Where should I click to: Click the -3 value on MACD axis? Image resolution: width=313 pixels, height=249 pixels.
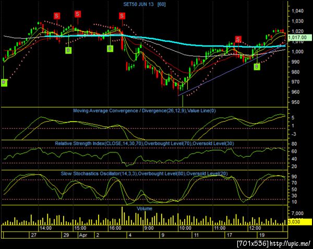coord(294,134)
